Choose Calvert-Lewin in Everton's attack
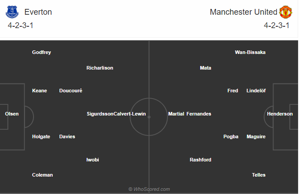 (x=130, y=114)
